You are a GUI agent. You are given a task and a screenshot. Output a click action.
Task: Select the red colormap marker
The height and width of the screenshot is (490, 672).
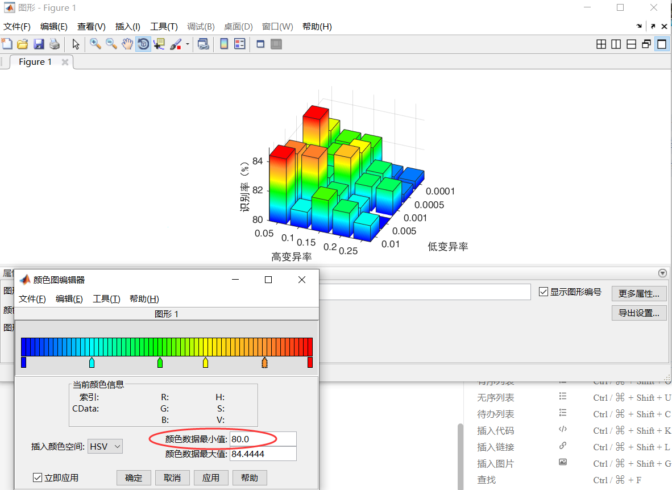(x=310, y=362)
